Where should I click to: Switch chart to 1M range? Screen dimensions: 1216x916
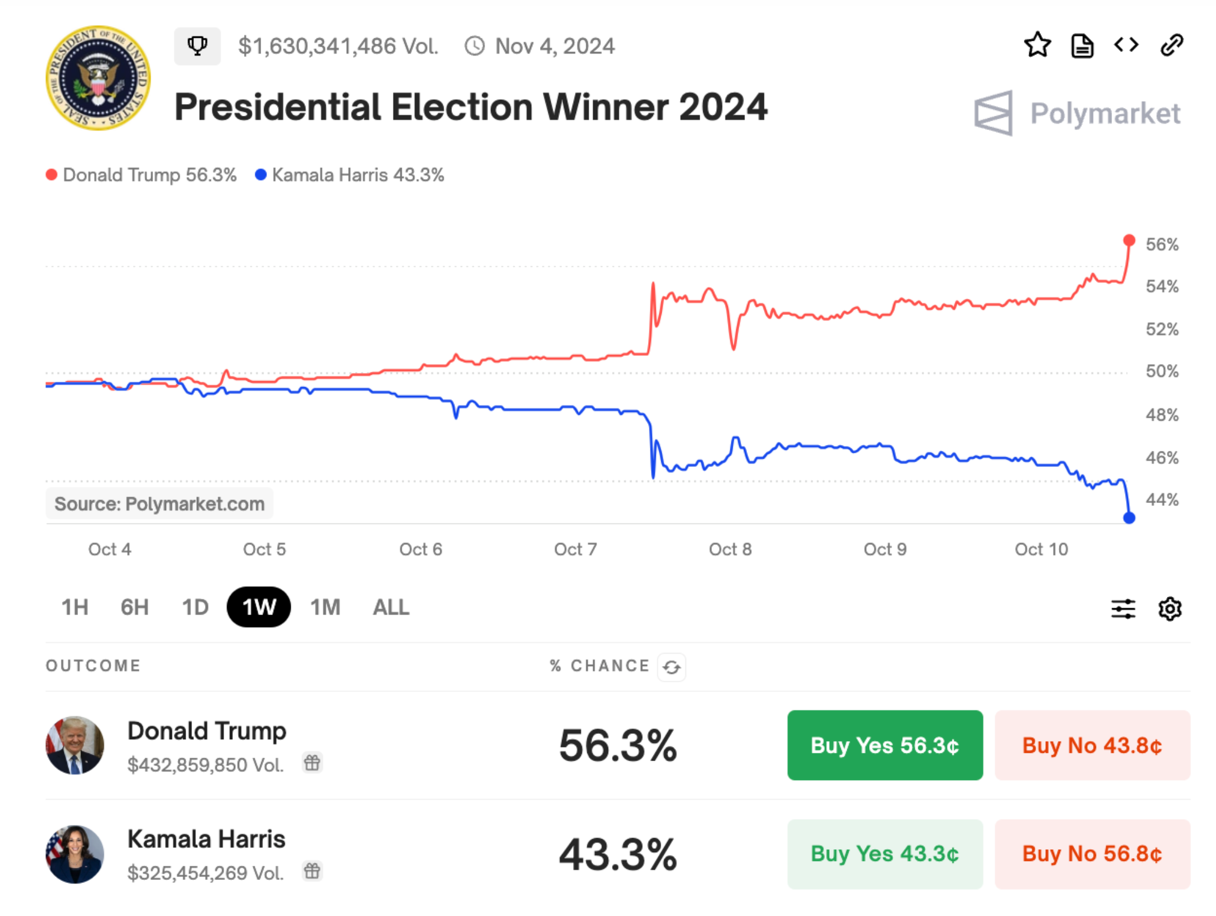[325, 608]
